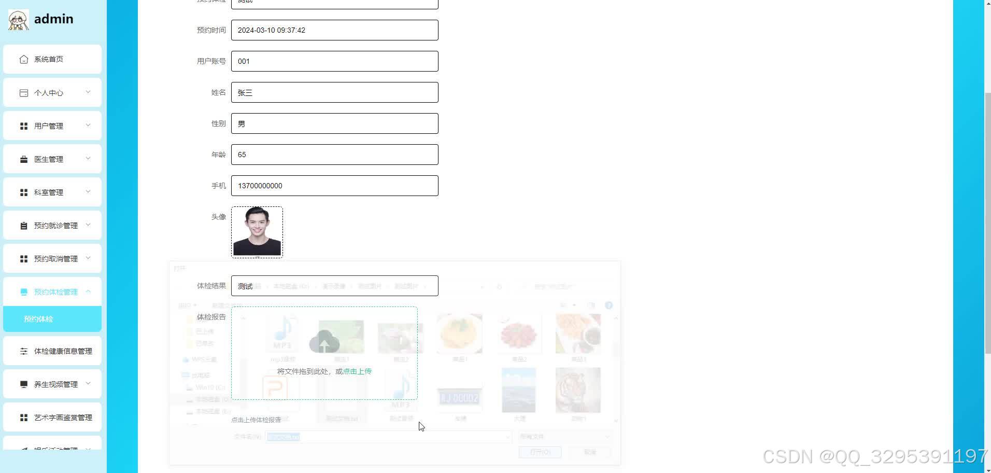Open the 科室管理 menu label
The image size is (991, 473).
pyautogui.click(x=49, y=192)
